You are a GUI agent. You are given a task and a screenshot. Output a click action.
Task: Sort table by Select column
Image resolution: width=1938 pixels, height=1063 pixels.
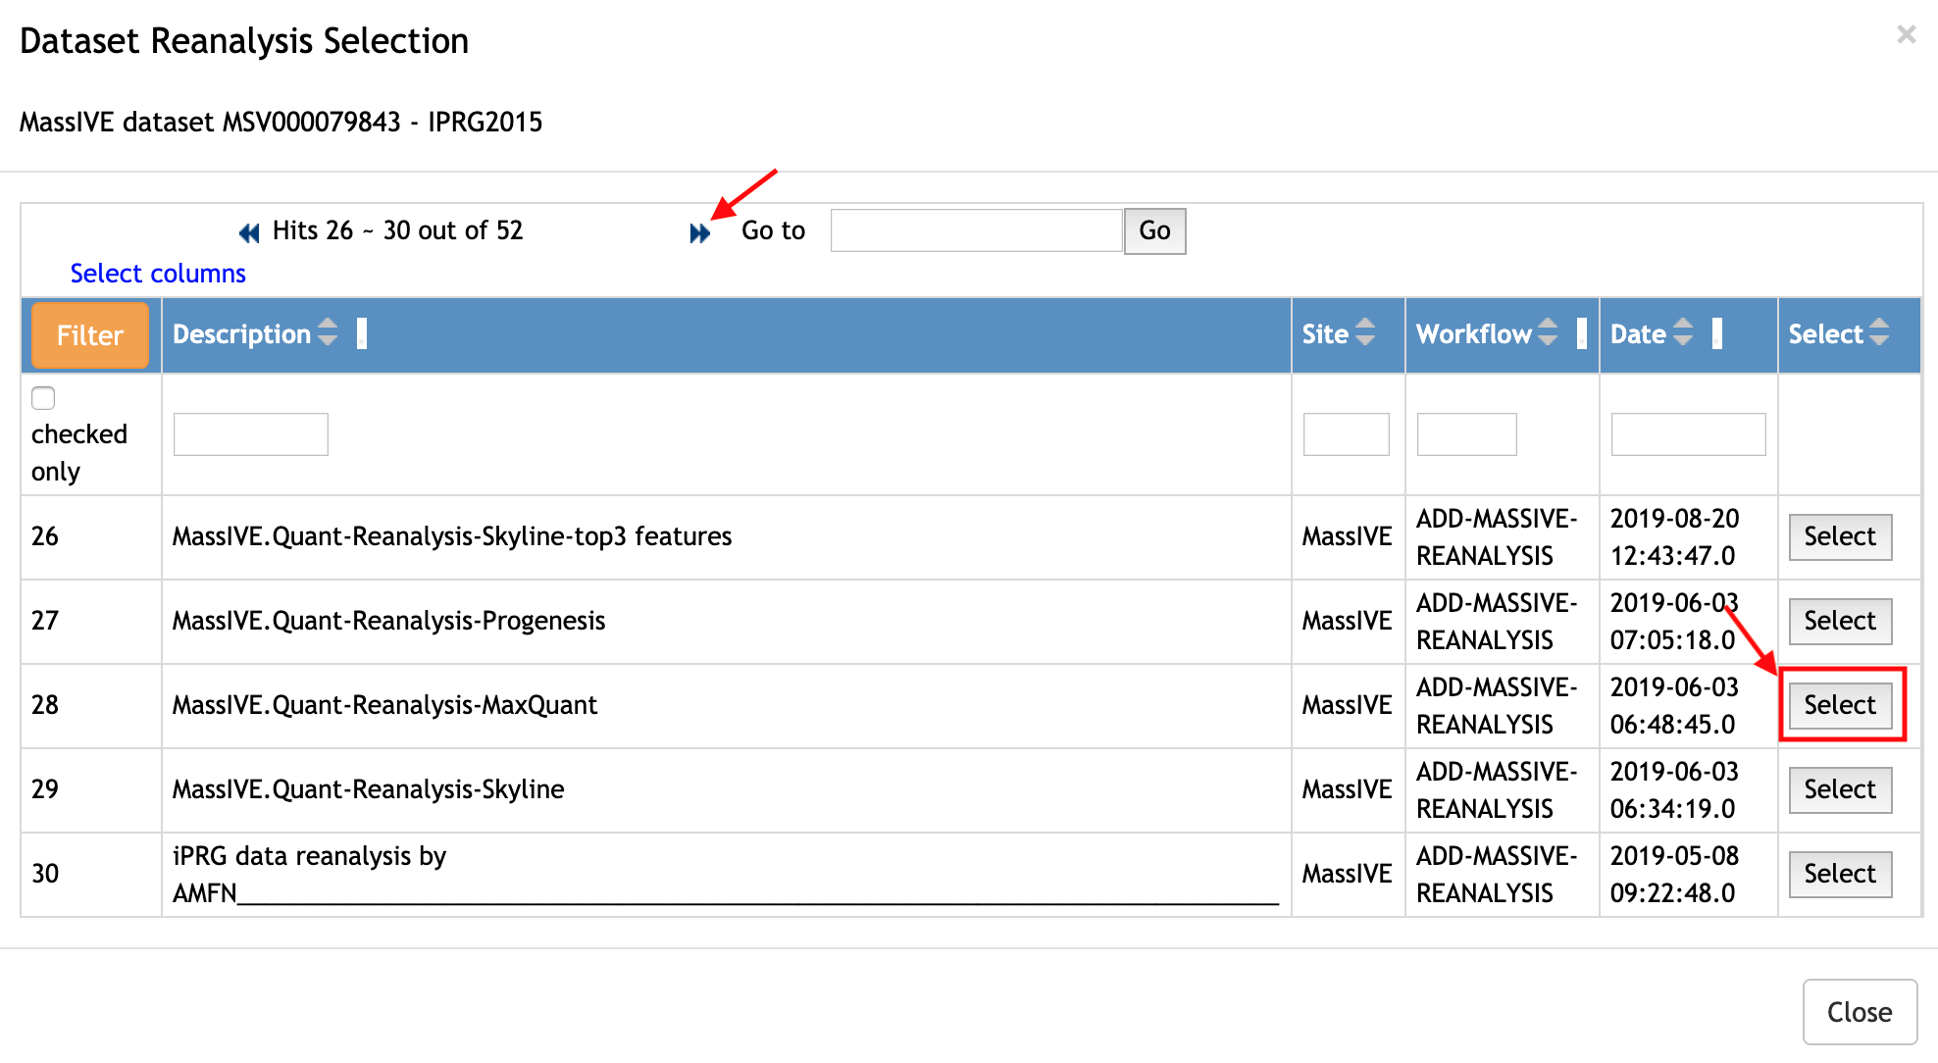click(1878, 332)
